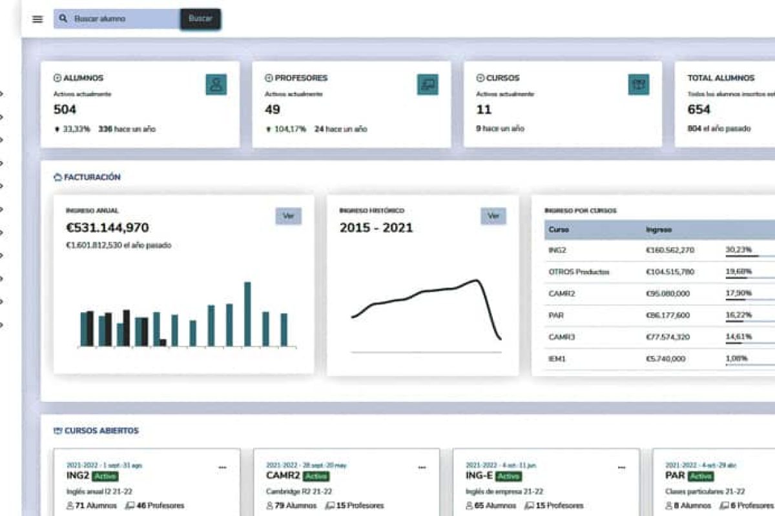Click the Active badge on CAMR2 course
Image resolution: width=775 pixels, height=516 pixels.
point(316,476)
